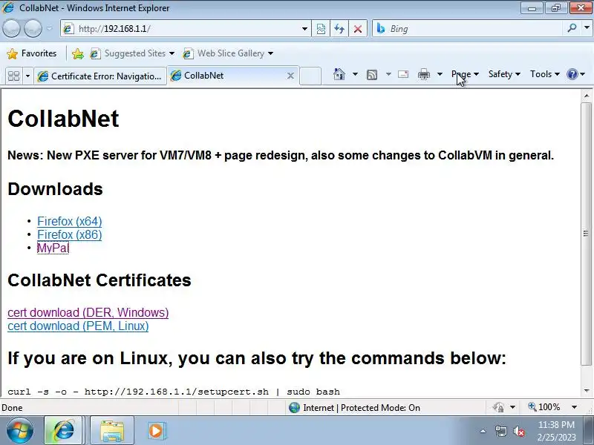Select the CollabNet tab
Viewport: 594px width, 445px height.
point(227,76)
